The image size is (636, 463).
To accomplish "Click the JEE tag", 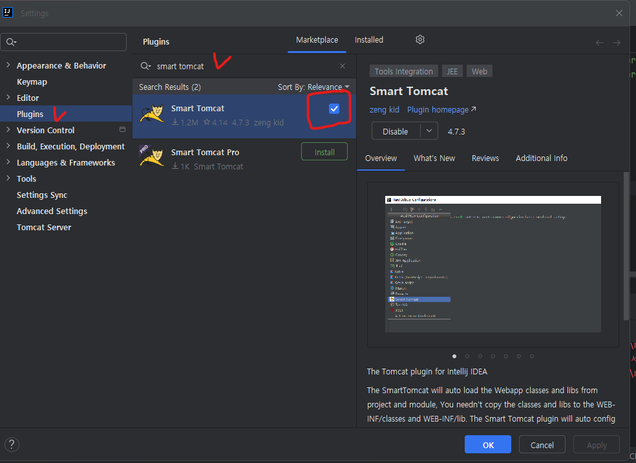I will (x=452, y=71).
